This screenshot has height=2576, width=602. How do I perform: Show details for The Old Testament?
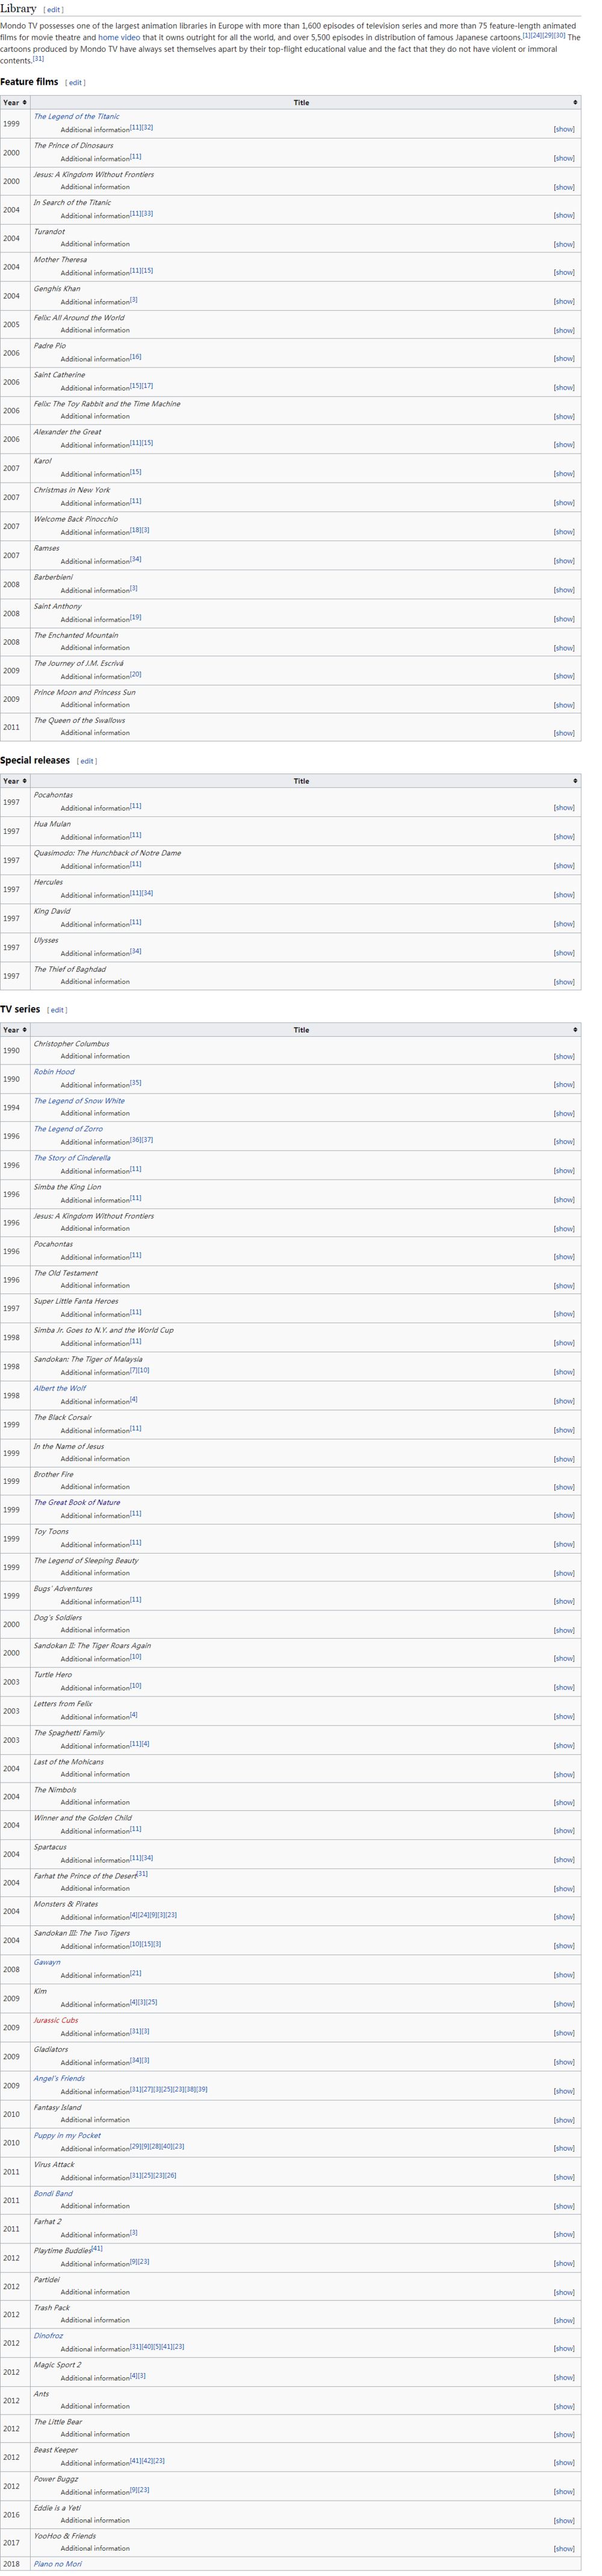pyautogui.click(x=564, y=1285)
